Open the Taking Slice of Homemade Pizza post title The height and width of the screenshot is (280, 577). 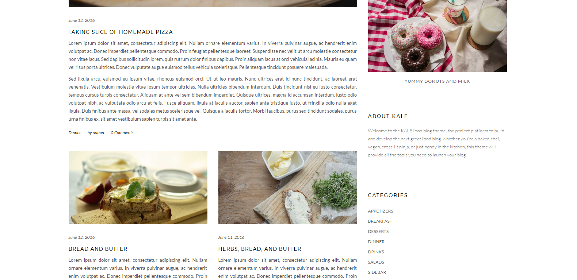[121, 32]
